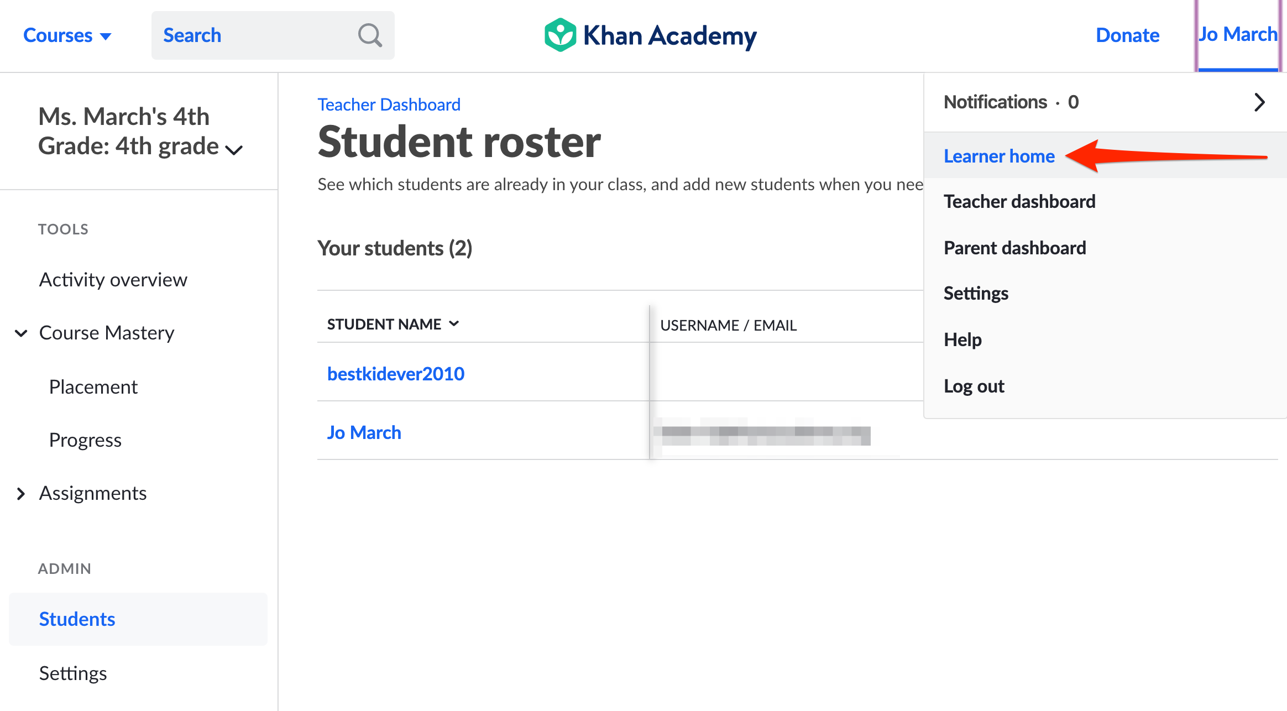Collapse the Course Mastery section
This screenshot has width=1287, height=711.
click(x=21, y=333)
